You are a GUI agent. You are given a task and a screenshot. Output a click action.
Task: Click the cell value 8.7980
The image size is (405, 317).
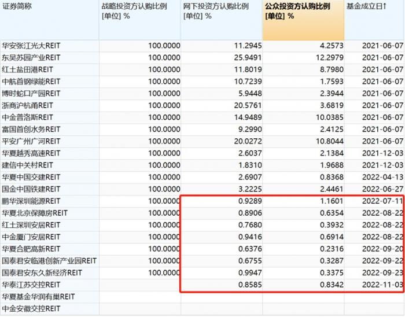(332, 69)
